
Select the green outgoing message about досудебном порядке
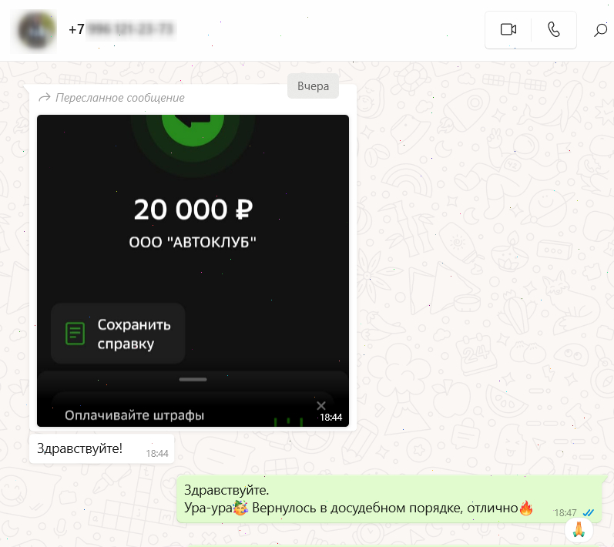pyautogui.click(x=390, y=499)
